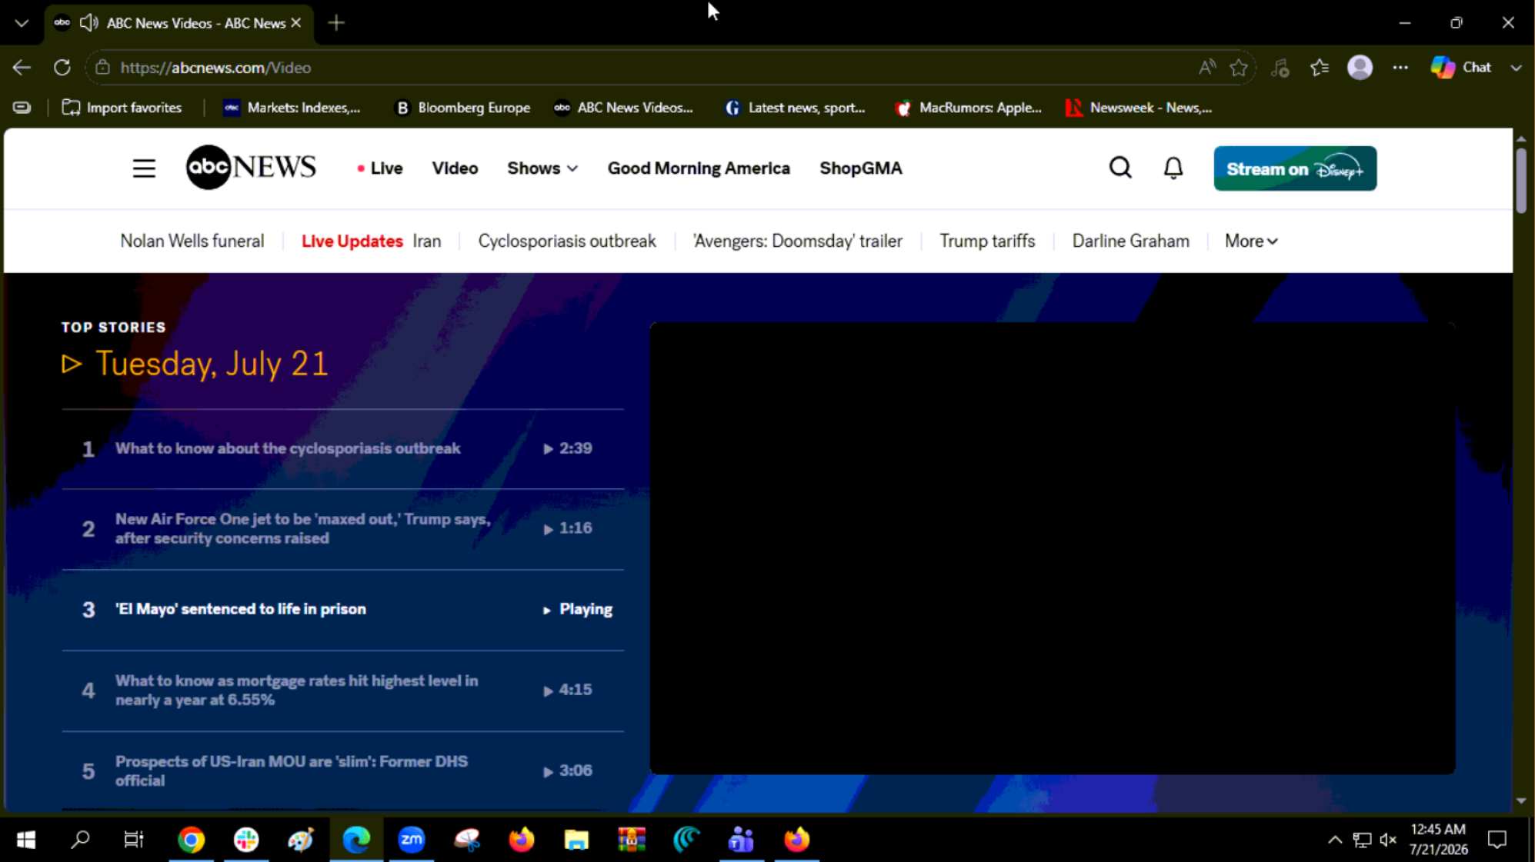Open browser Settings and more ellipsis
The image size is (1535, 862).
tap(1400, 68)
